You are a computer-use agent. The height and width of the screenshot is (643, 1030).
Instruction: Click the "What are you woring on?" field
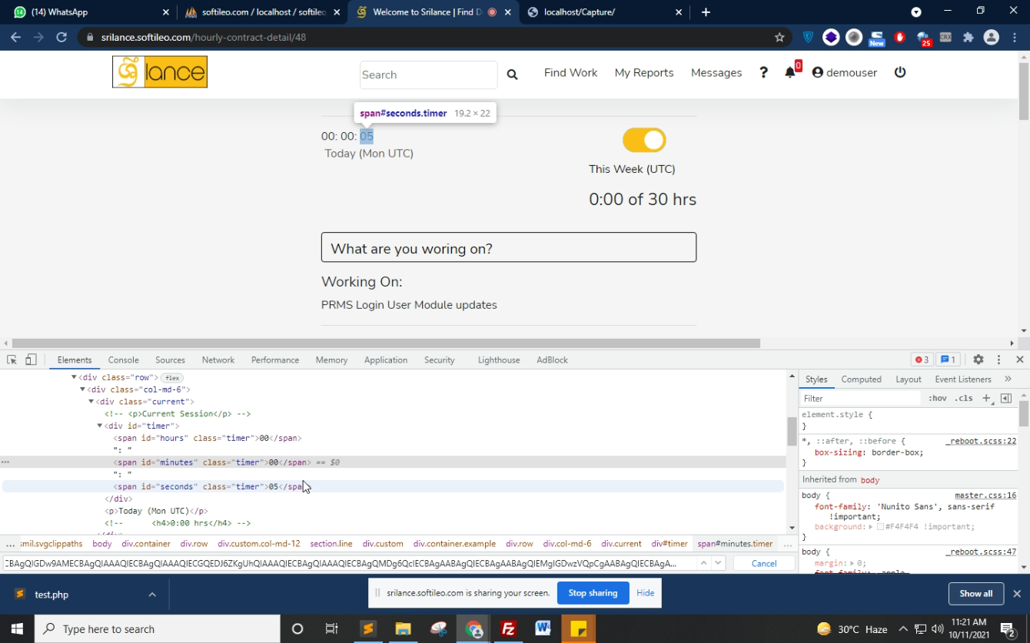tap(508, 248)
